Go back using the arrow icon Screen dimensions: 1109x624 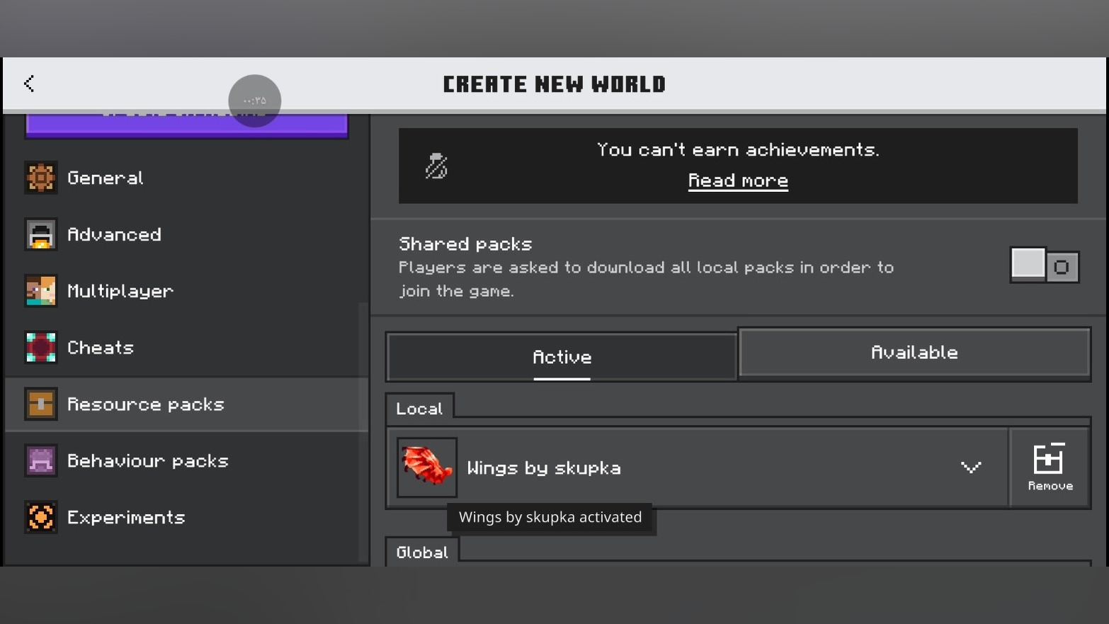point(29,84)
